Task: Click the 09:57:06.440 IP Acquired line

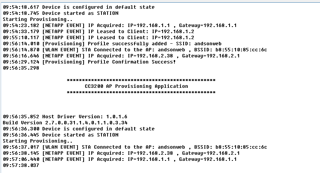Action: 120,159
